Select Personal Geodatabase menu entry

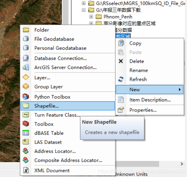pos(68,48)
